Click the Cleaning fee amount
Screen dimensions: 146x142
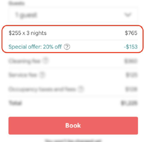tap(131, 61)
